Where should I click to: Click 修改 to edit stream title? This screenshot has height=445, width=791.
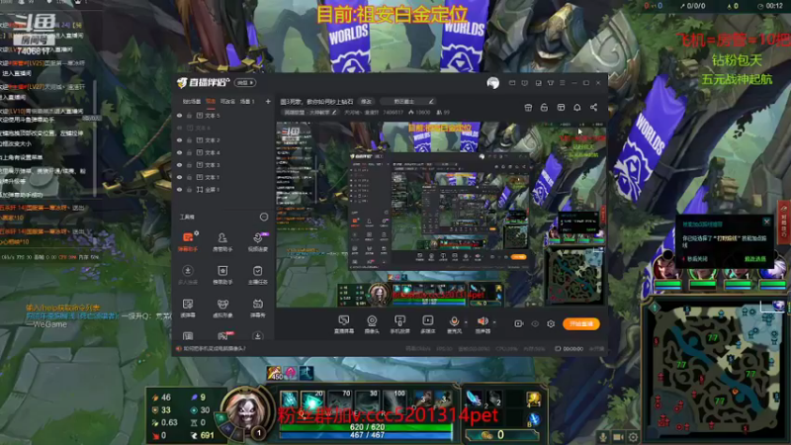click(x=366, y=102)
